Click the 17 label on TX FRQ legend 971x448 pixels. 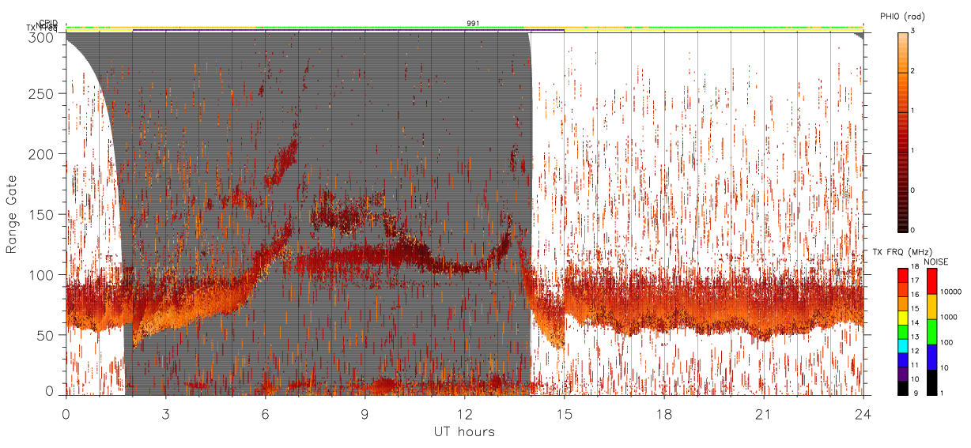916,281
